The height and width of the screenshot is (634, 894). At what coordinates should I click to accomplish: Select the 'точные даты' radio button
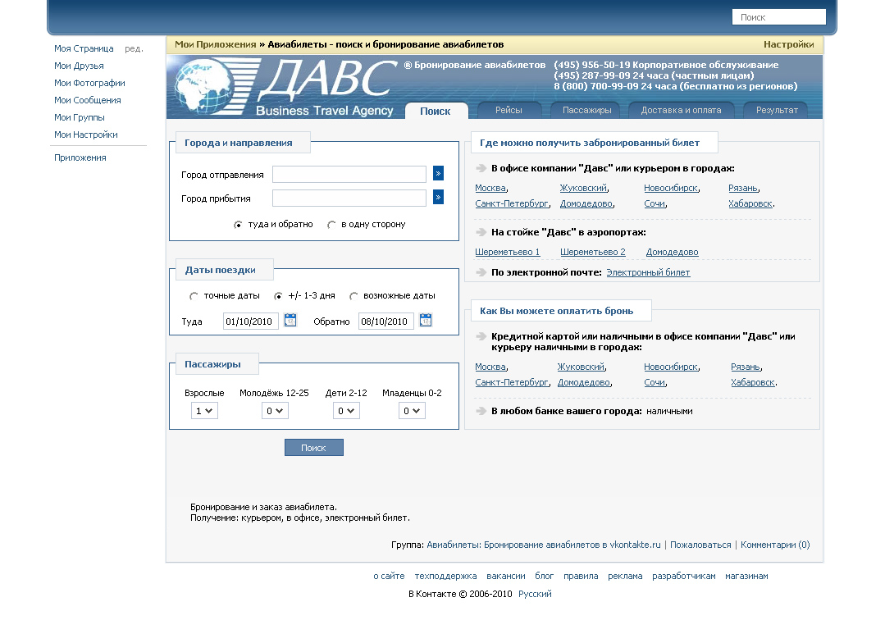click(194, 296)
